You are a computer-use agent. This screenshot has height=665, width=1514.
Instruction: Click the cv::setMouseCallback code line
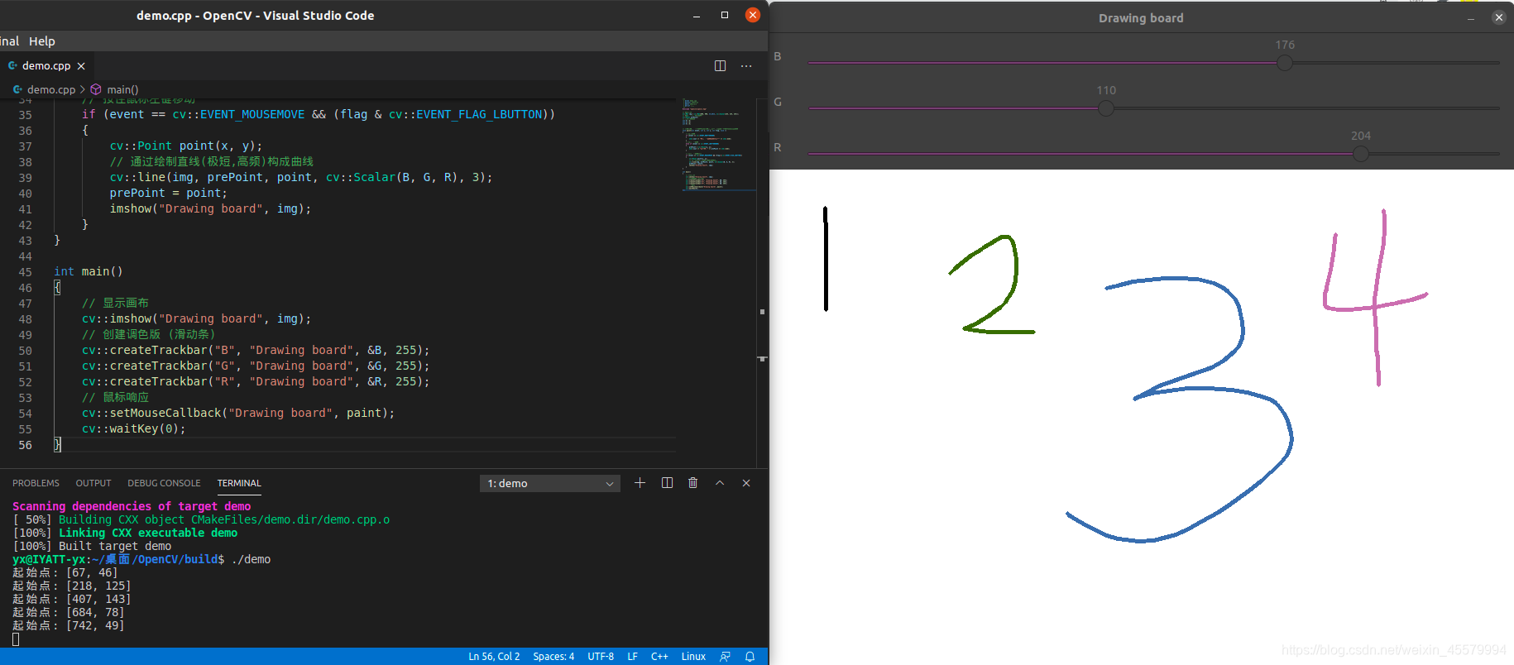[238, 413]
